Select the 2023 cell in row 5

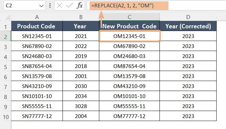point(188,66)
